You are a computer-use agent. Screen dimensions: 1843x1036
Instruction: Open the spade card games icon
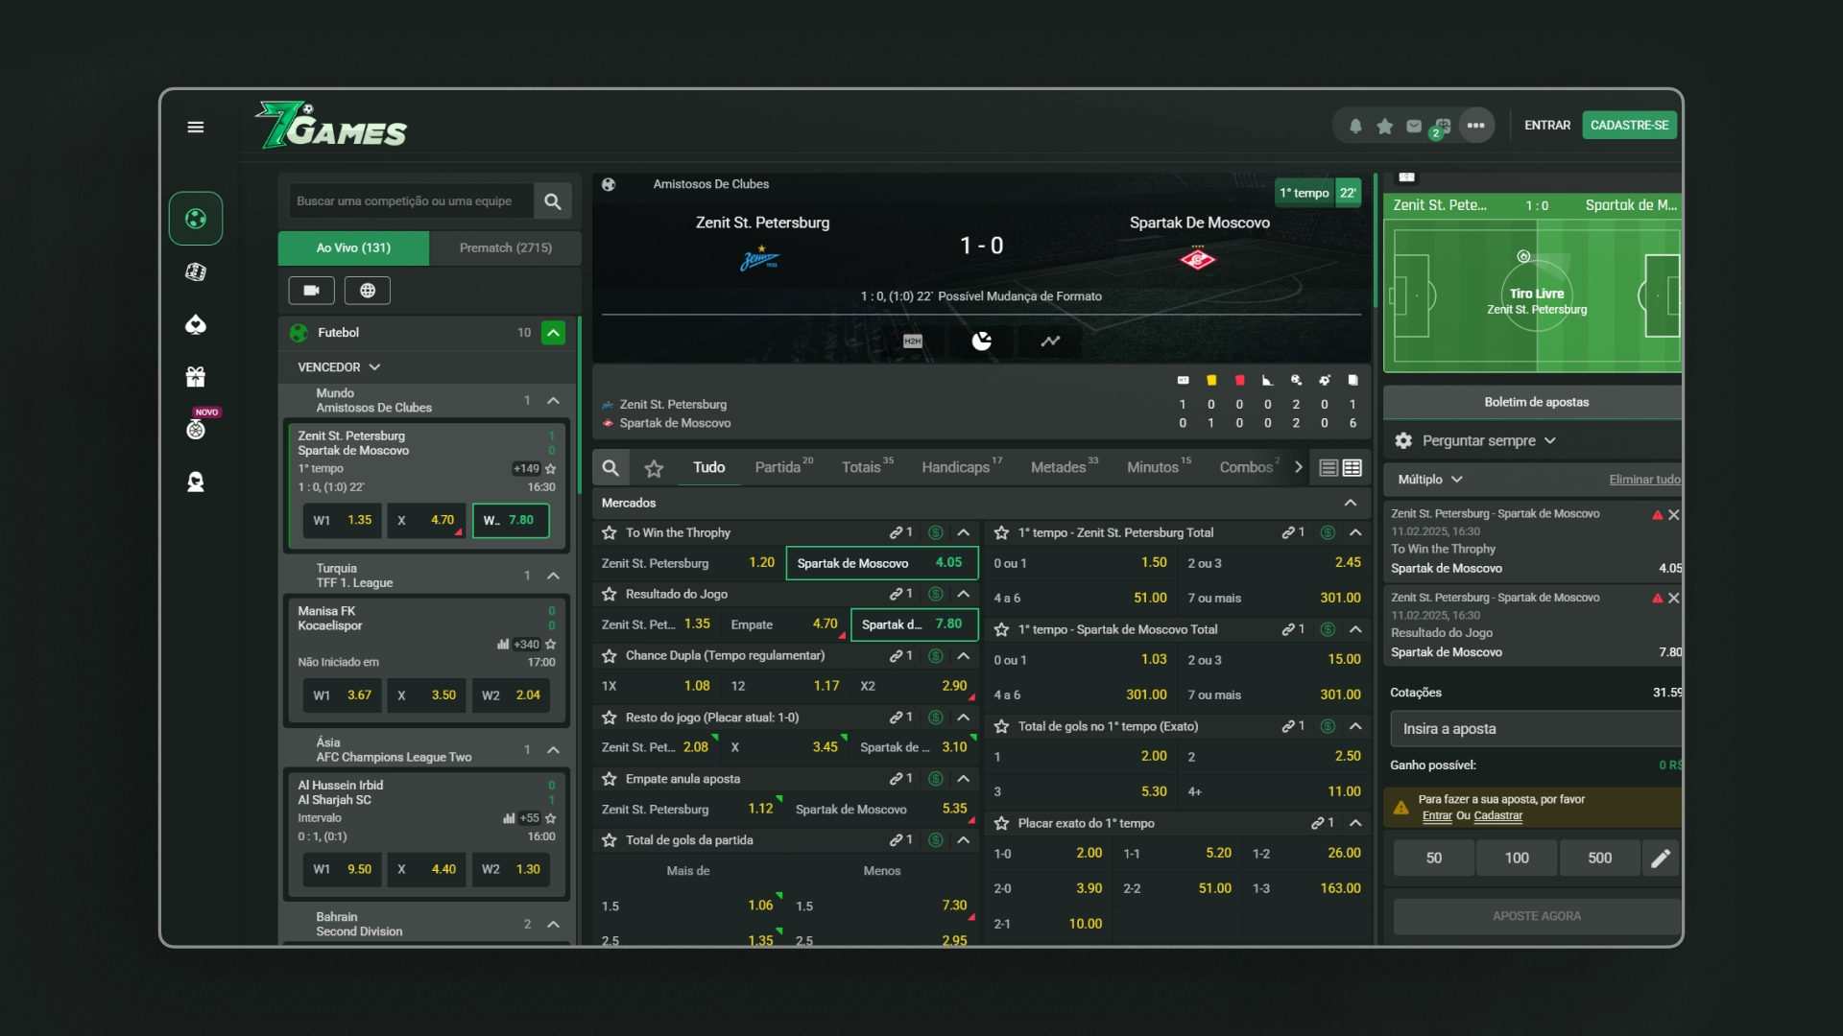(196, 325)
